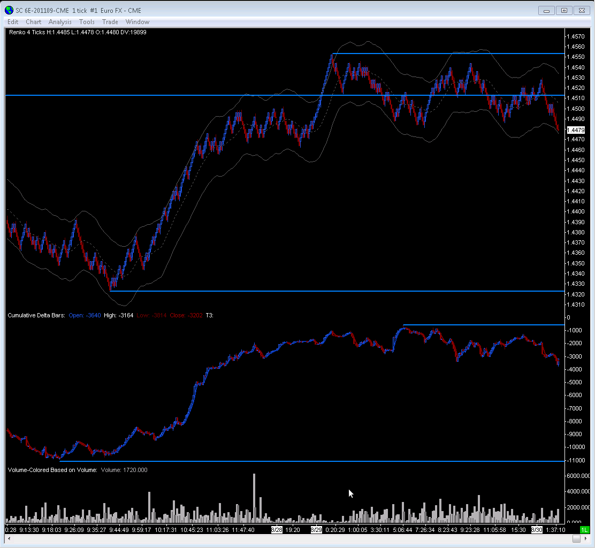Click the High: -3164 delta value
This screenshot has width=595, height=548.
[x=118, y=315]
